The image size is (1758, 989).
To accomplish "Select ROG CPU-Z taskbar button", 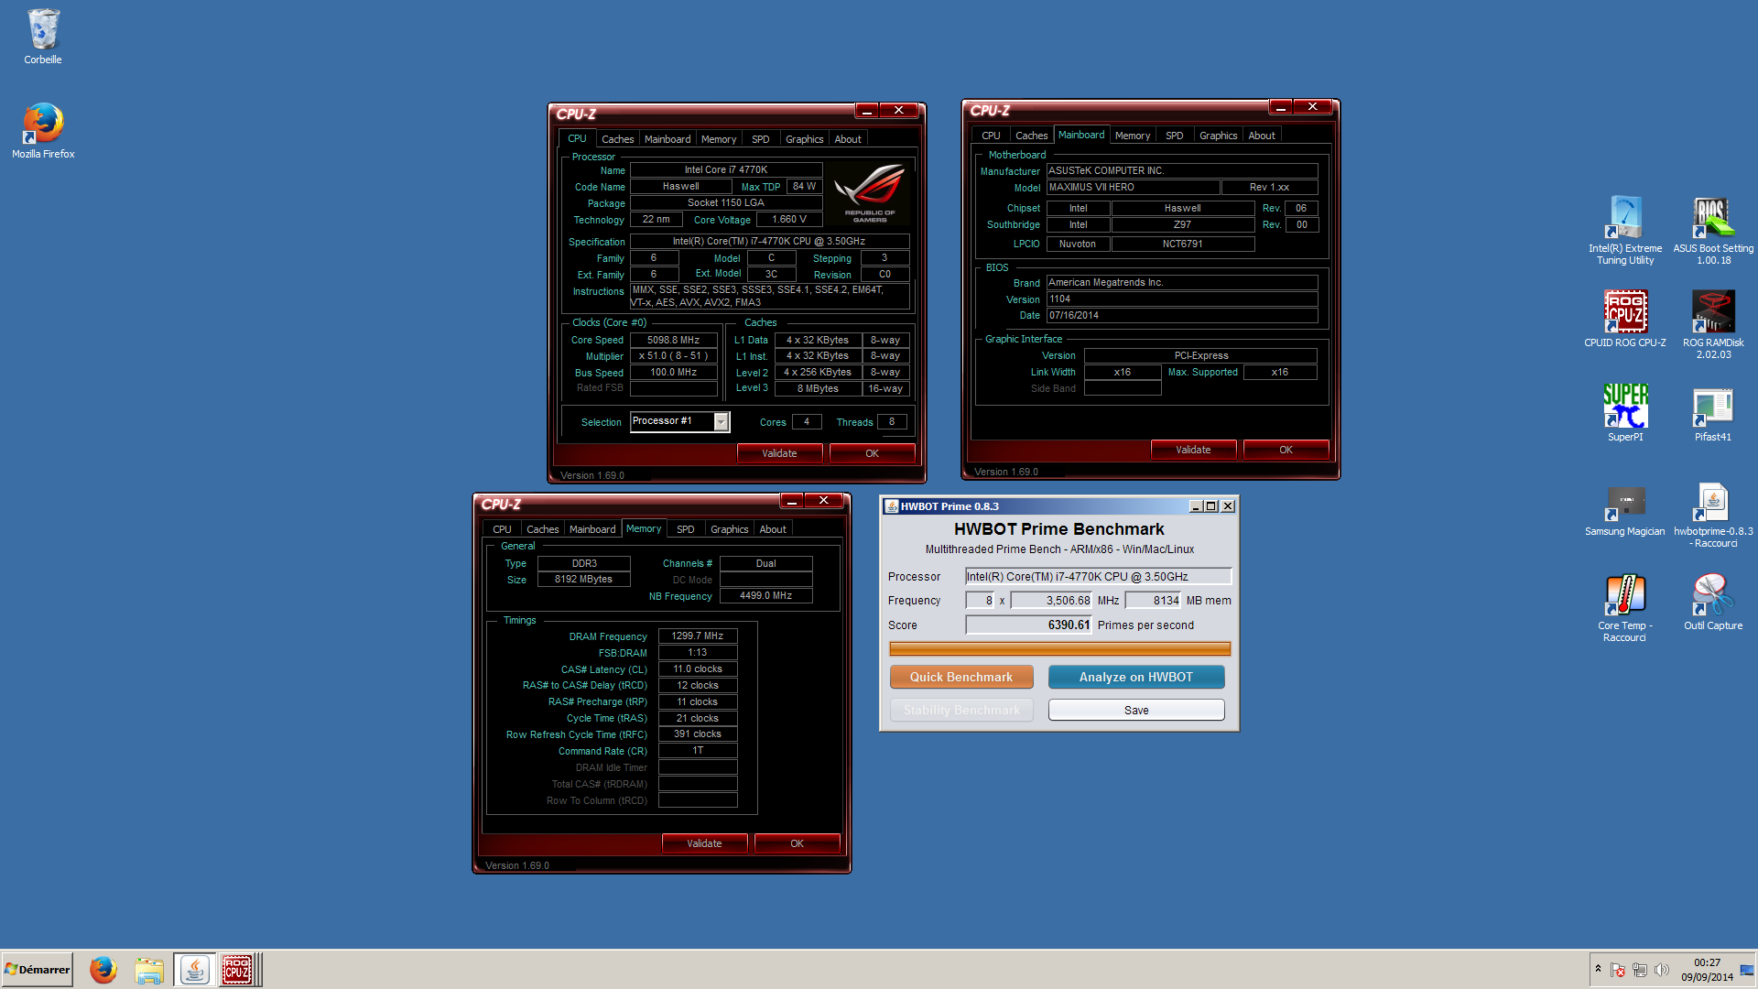I will click(x=238, y=970).
